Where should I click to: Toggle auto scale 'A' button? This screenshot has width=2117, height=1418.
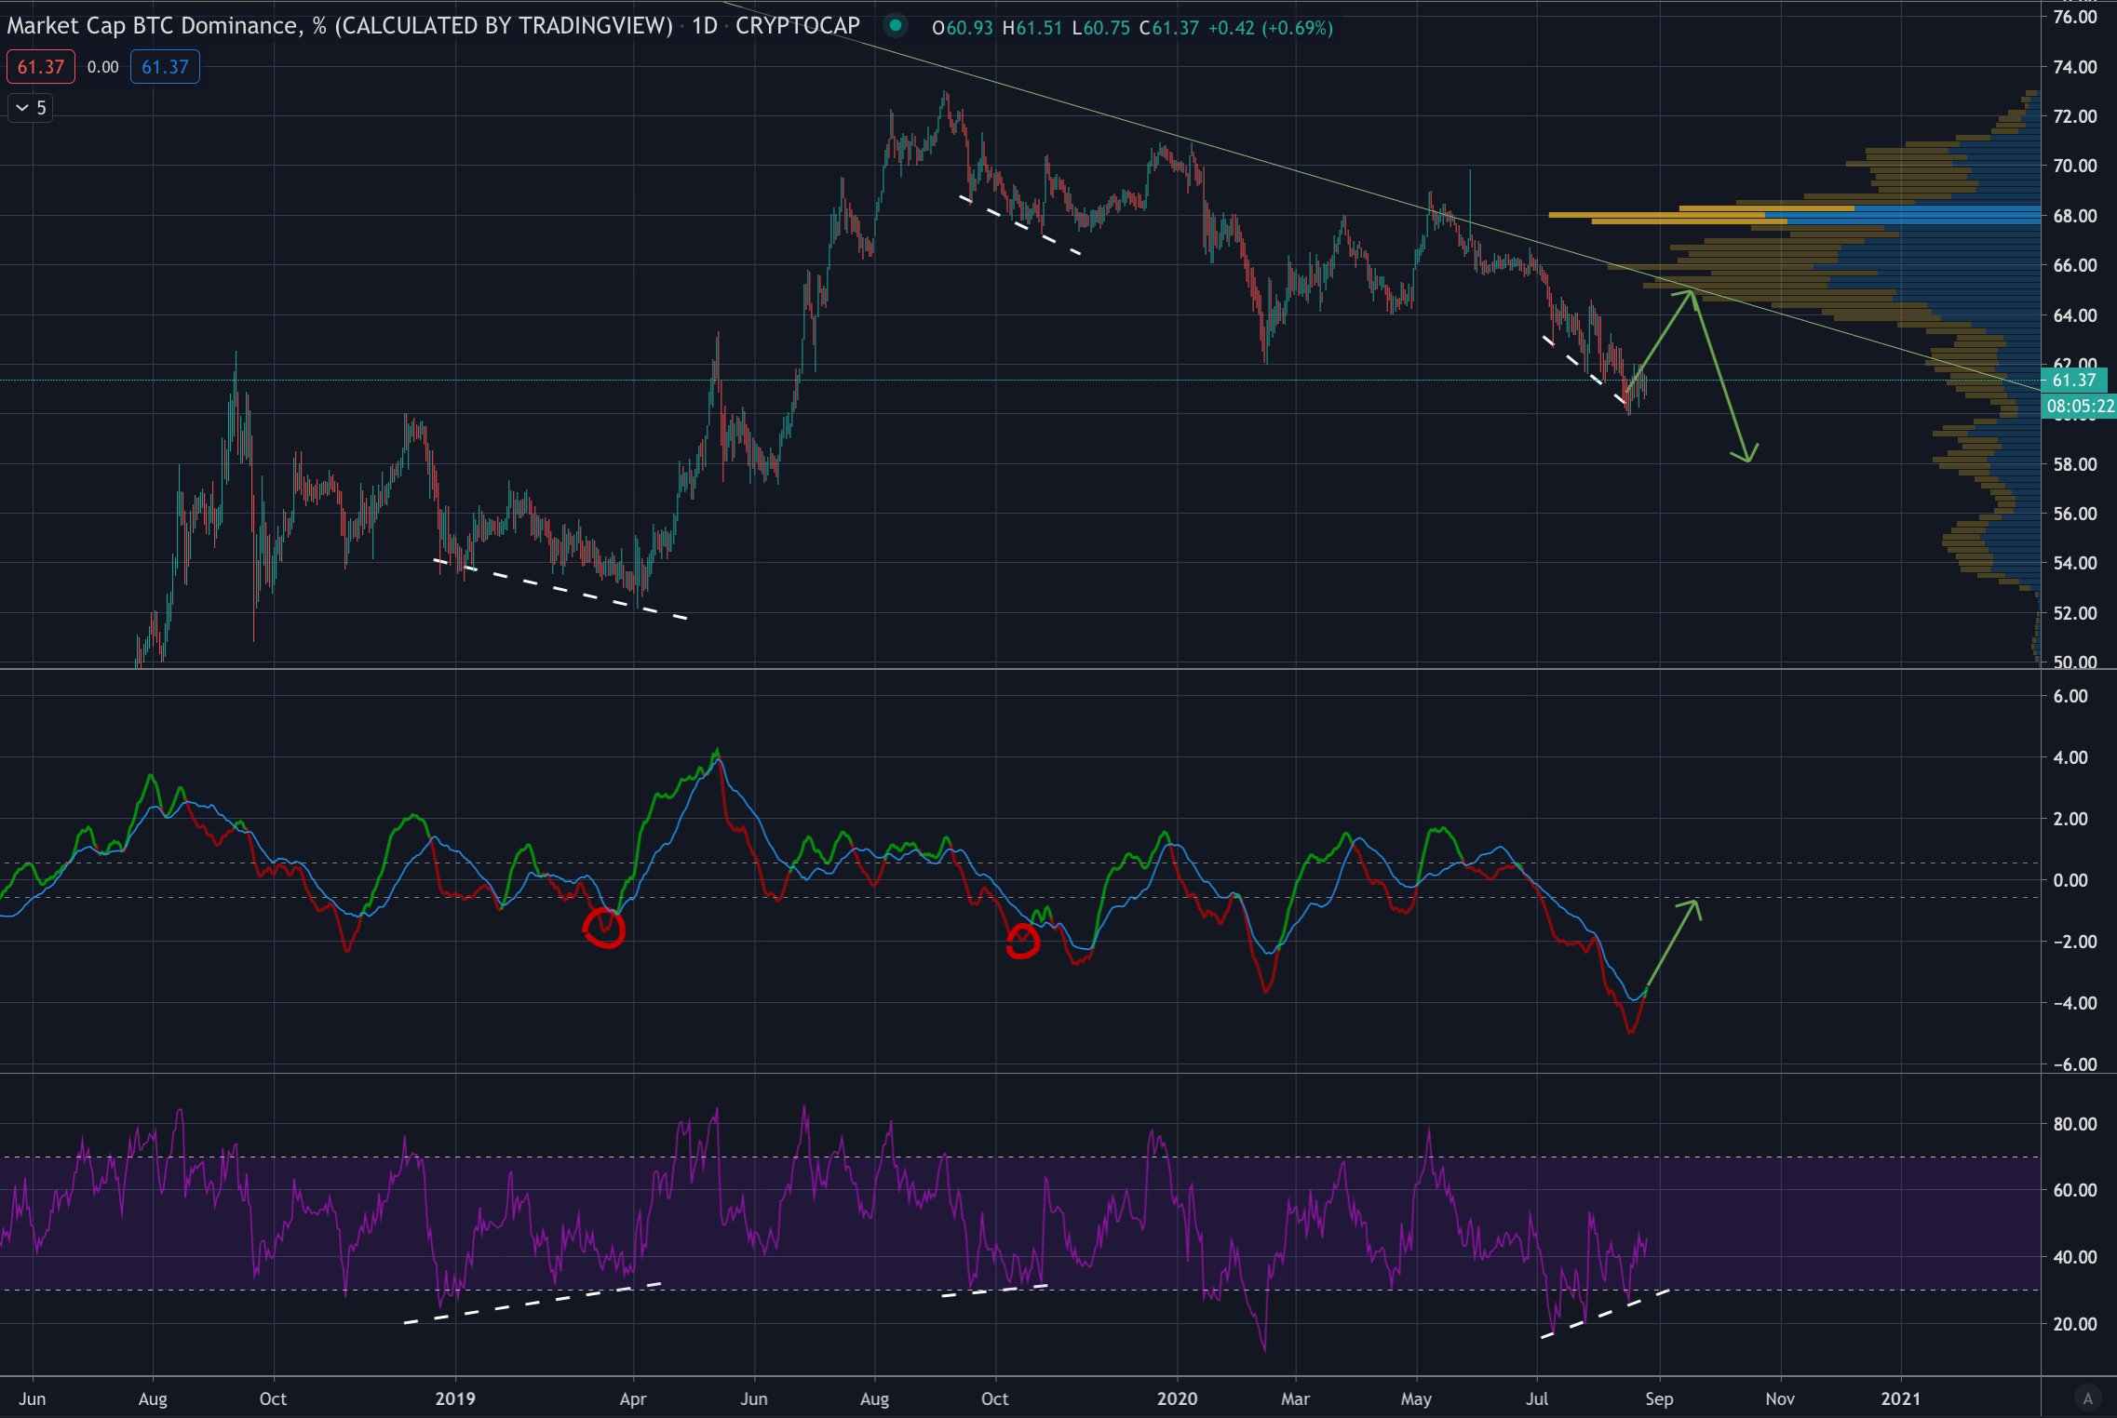pyautogui.click(x=2087, y=1398)
